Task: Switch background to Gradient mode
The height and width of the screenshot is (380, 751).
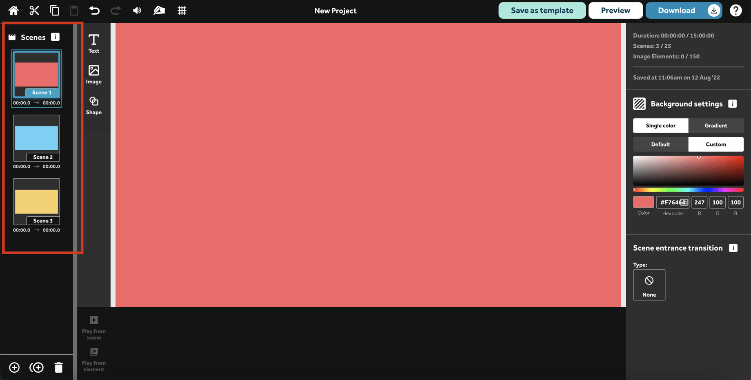Action: point(715,126)
